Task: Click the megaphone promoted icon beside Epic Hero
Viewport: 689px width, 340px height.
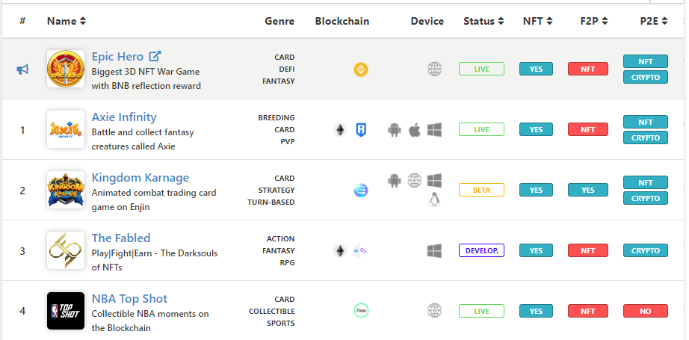Action: tap(22, 69)
